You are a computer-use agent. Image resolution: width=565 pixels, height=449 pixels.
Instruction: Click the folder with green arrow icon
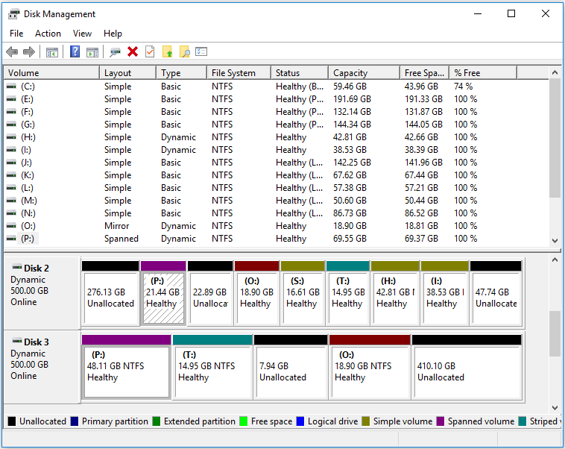167,52
